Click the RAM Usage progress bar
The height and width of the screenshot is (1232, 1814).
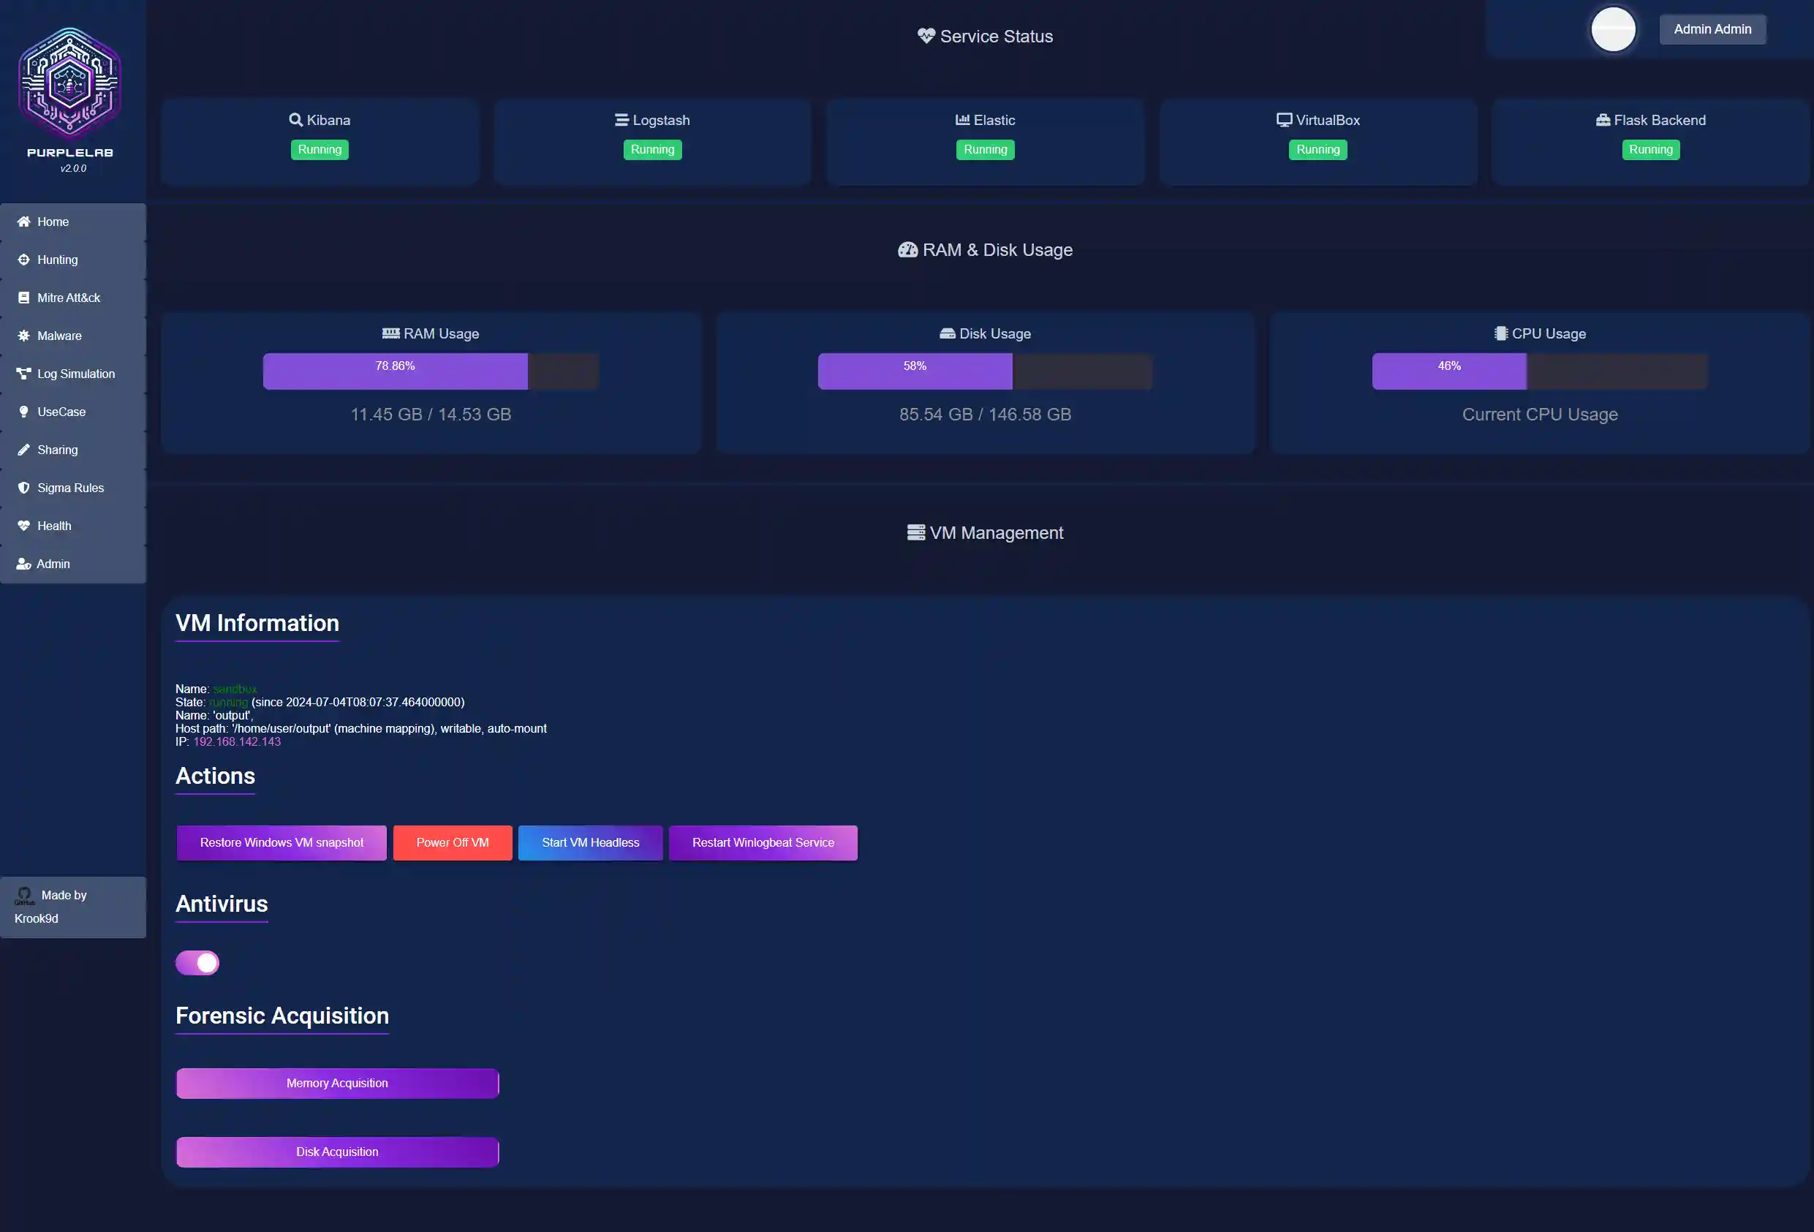[x=430, y=371]
